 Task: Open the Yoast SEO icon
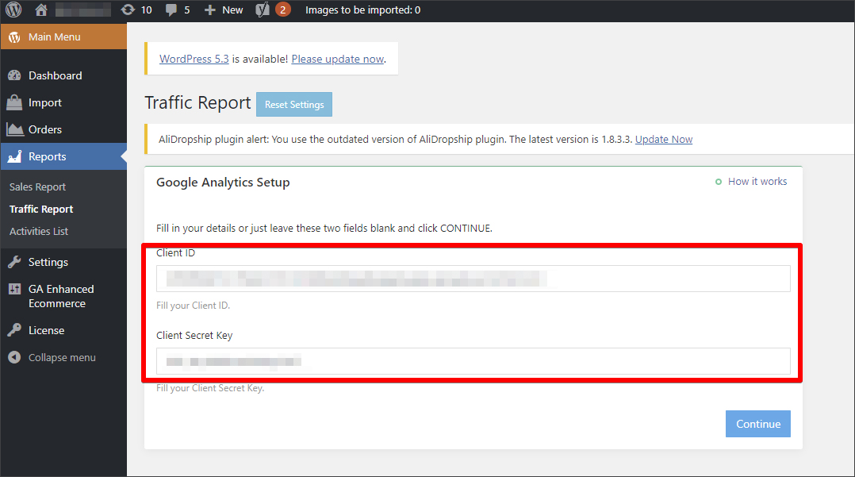tap(263, 10)
